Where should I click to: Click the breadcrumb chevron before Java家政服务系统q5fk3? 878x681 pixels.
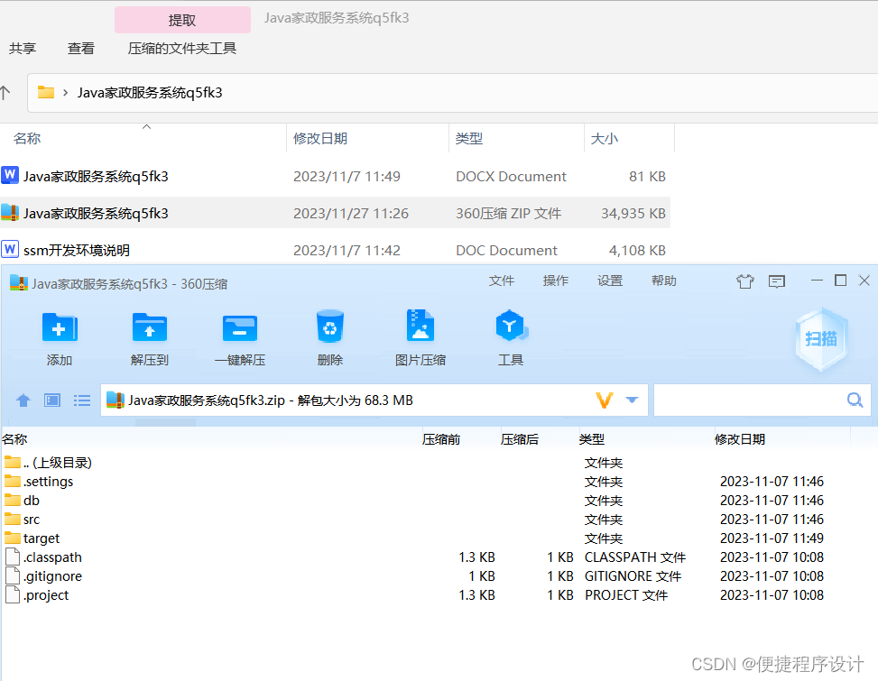[x=66, y=92]
